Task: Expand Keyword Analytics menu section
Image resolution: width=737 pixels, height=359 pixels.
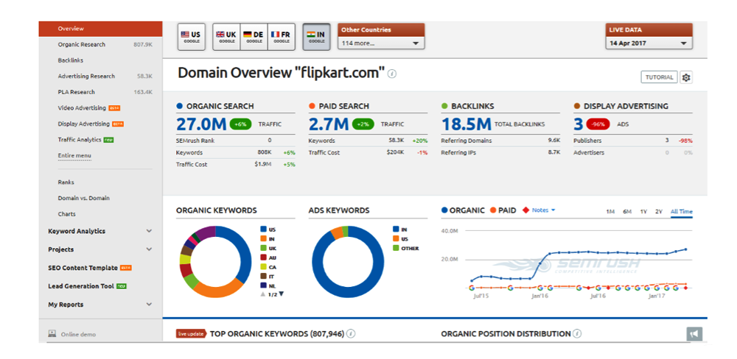Action: point(100,231)
